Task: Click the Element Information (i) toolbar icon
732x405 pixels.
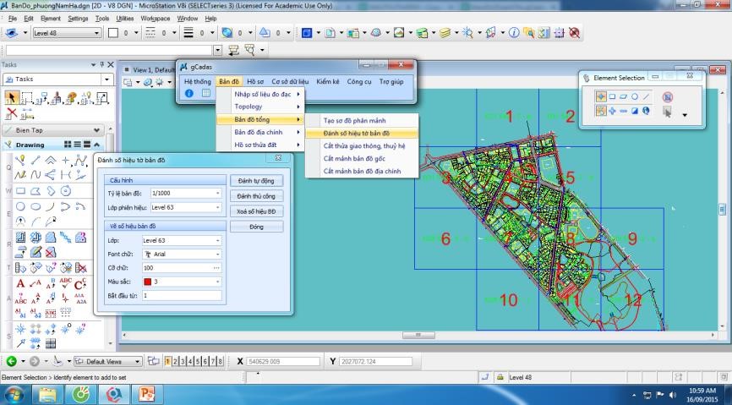Action: tap(513, 33)
